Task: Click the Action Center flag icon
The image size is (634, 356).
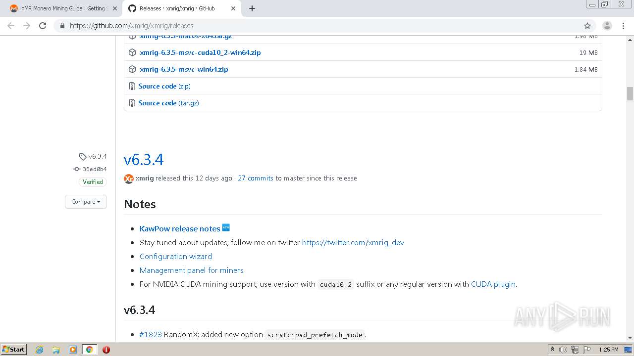Action: tap(587, 350)
